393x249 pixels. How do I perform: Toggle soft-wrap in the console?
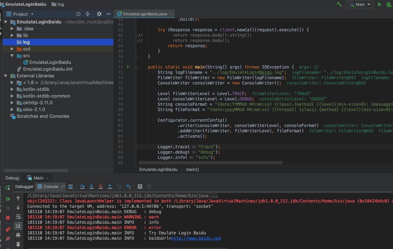click(x=18, y=217)
